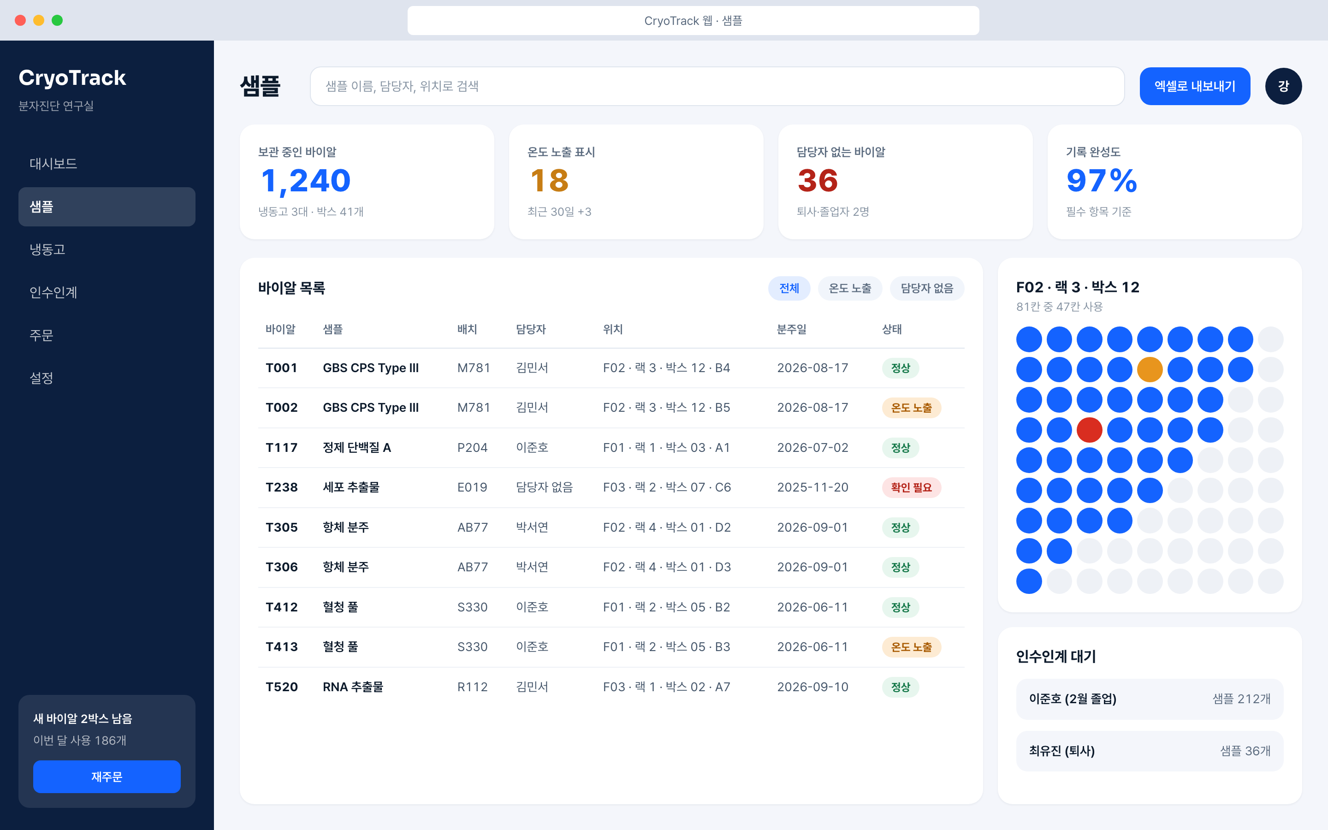This screenshot has height=830, width=1328.
Task: Click the 엑셀로 내보내기 button
Action: tap(1195, 86)
